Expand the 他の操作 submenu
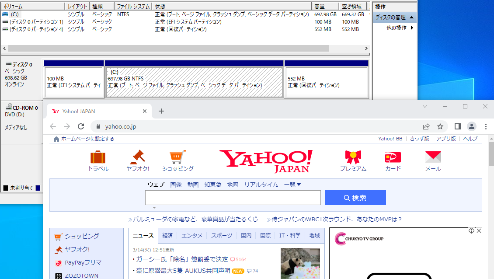 (412, 28)
